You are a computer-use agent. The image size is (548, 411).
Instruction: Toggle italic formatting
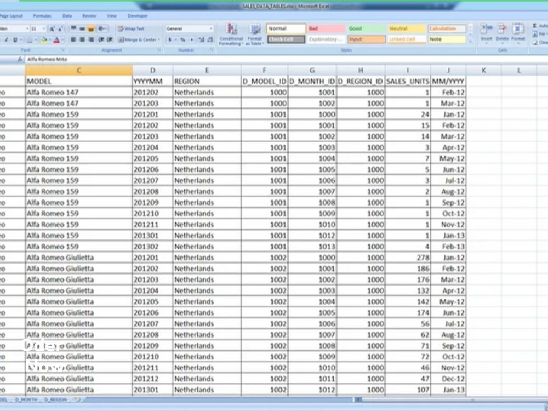7,40
